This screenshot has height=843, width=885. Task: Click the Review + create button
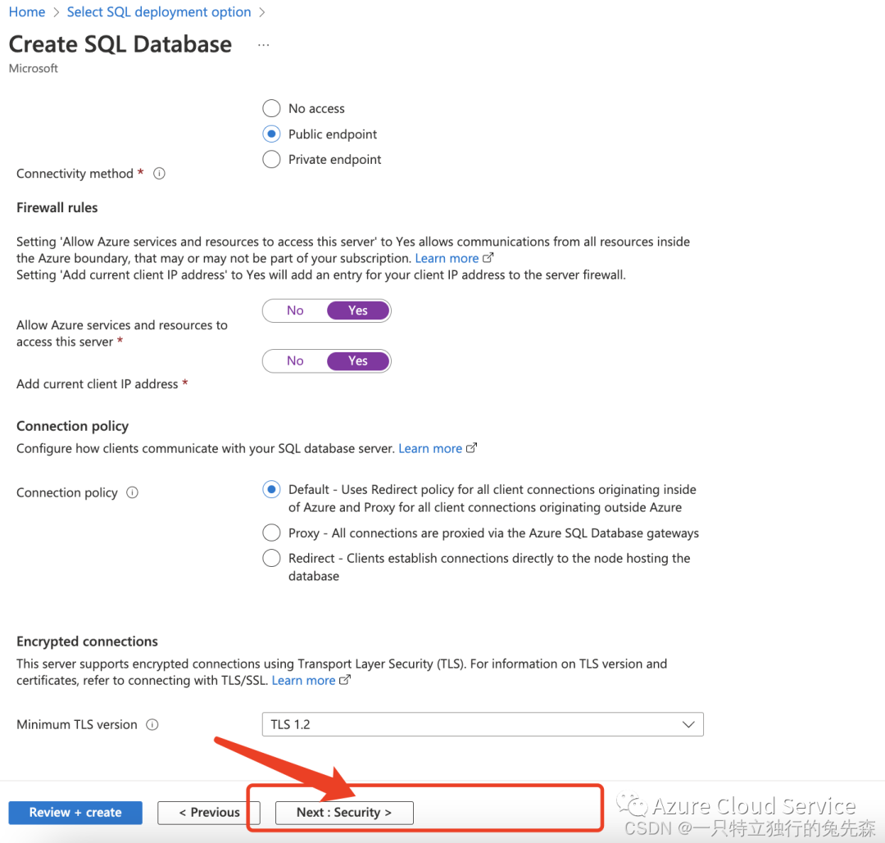pyautogui.click(x=75, y=812)
